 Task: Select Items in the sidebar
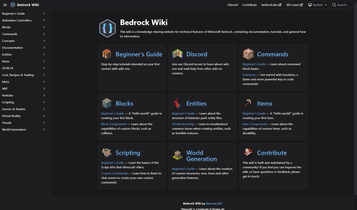[x=6, y=61]
